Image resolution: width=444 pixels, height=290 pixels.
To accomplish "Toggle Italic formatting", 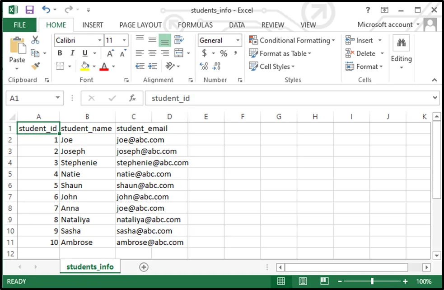I will pyautogui.click(x=72, y=53).
